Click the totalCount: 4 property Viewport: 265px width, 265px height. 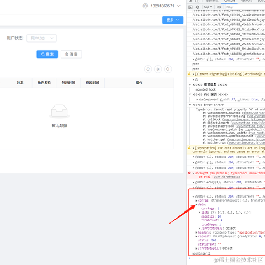pos(212,220)
